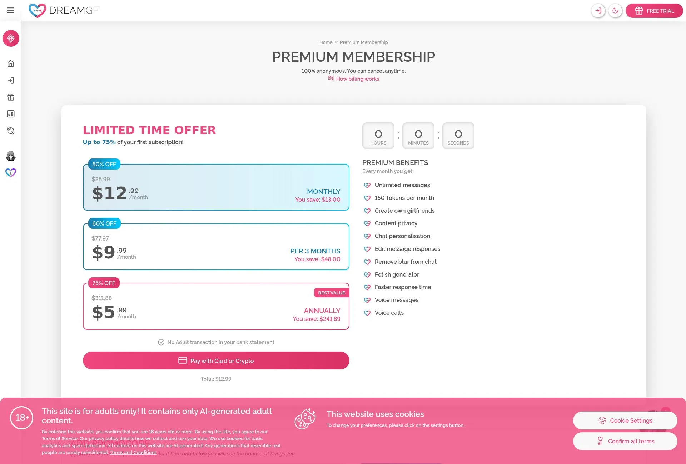Click the login arrow icon in header
686x464 pixels.
[598, 11]
